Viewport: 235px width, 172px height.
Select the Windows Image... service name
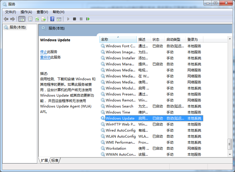[120, 52]
